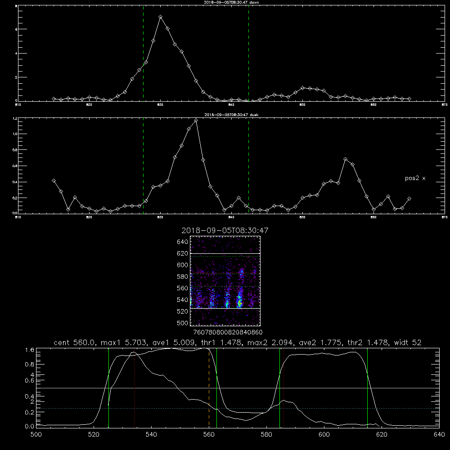Click 'max2 2.094' in the bottom plot title
The height and width of the screenshot is (450, 450).
click(270, 342)
